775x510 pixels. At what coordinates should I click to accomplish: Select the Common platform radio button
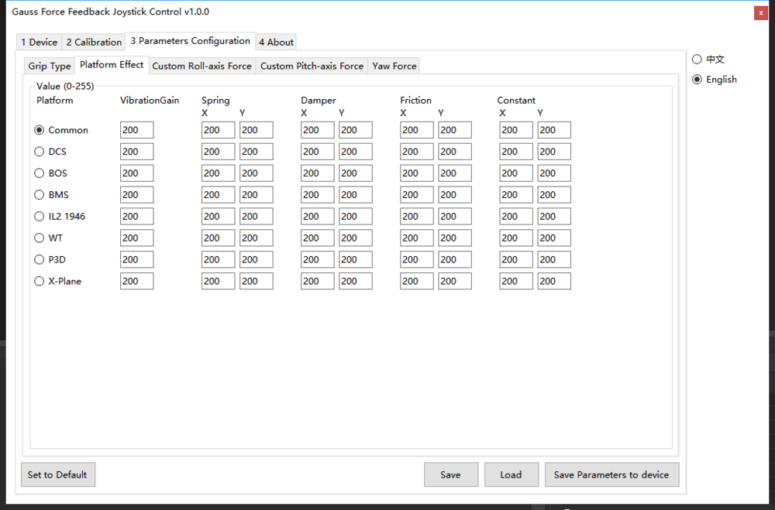coord(60,130)
